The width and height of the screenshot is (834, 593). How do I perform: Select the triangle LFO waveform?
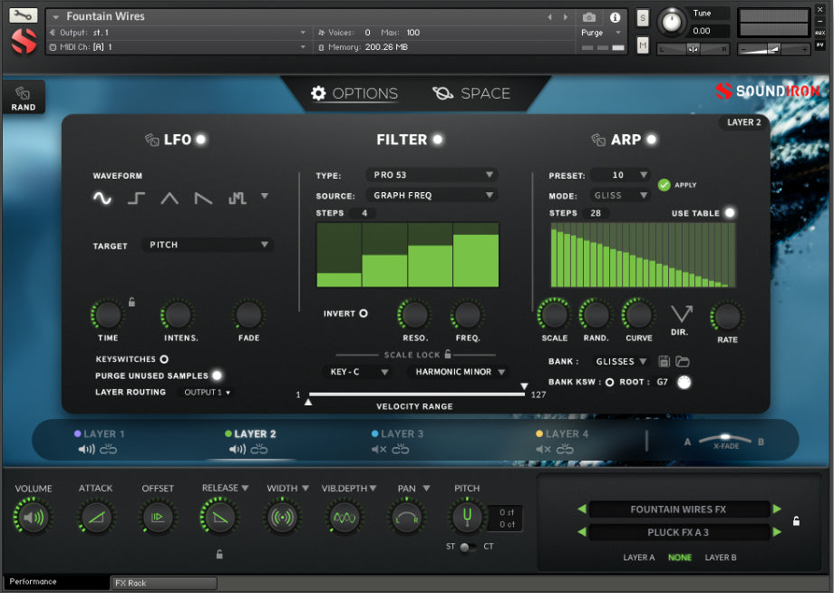[x=170, y=198]
